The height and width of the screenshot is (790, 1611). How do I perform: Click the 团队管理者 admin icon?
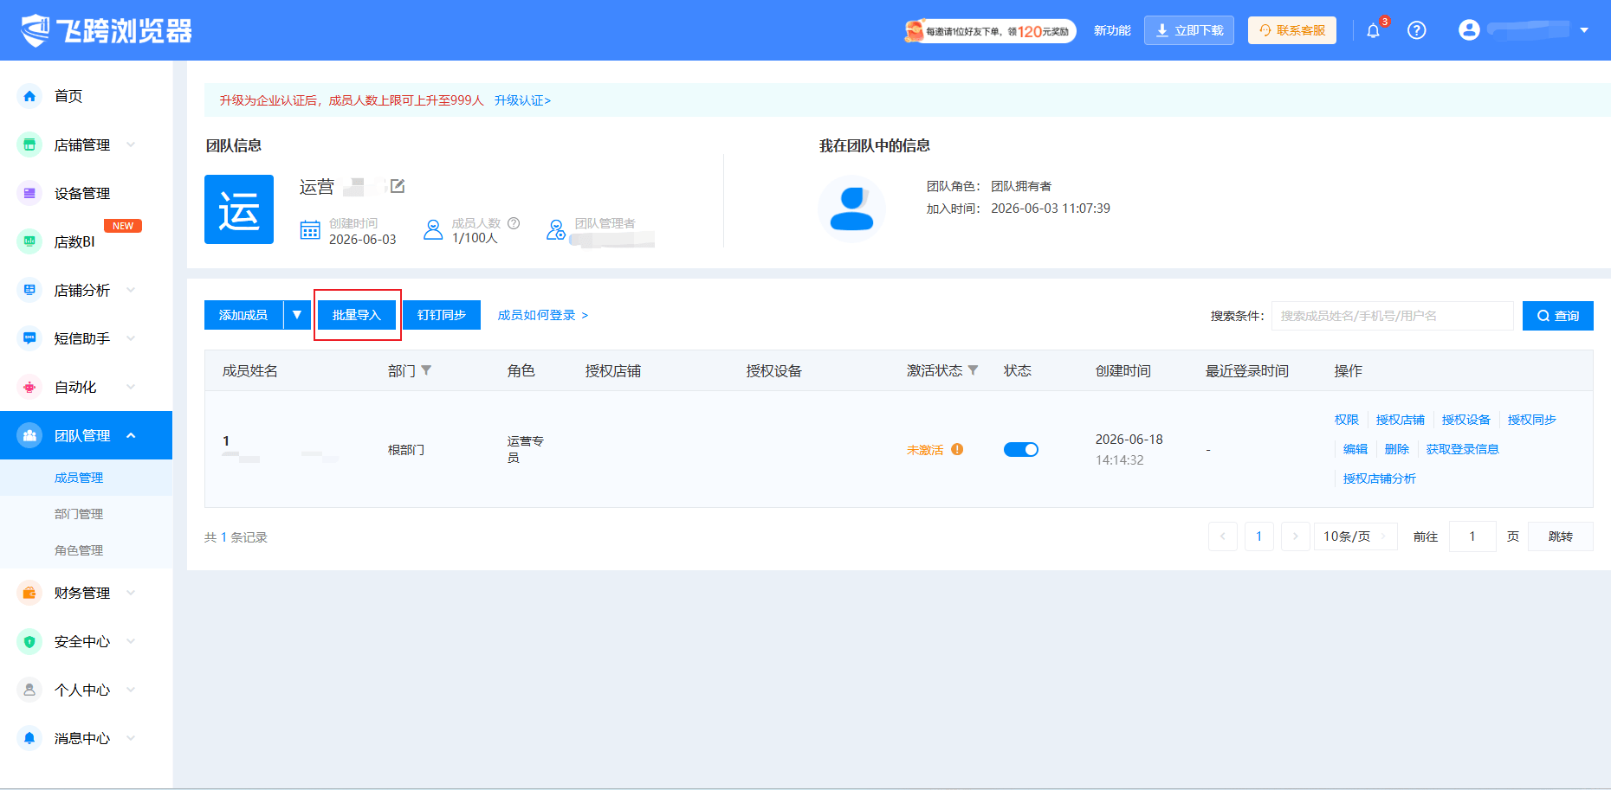pos(556,230)
